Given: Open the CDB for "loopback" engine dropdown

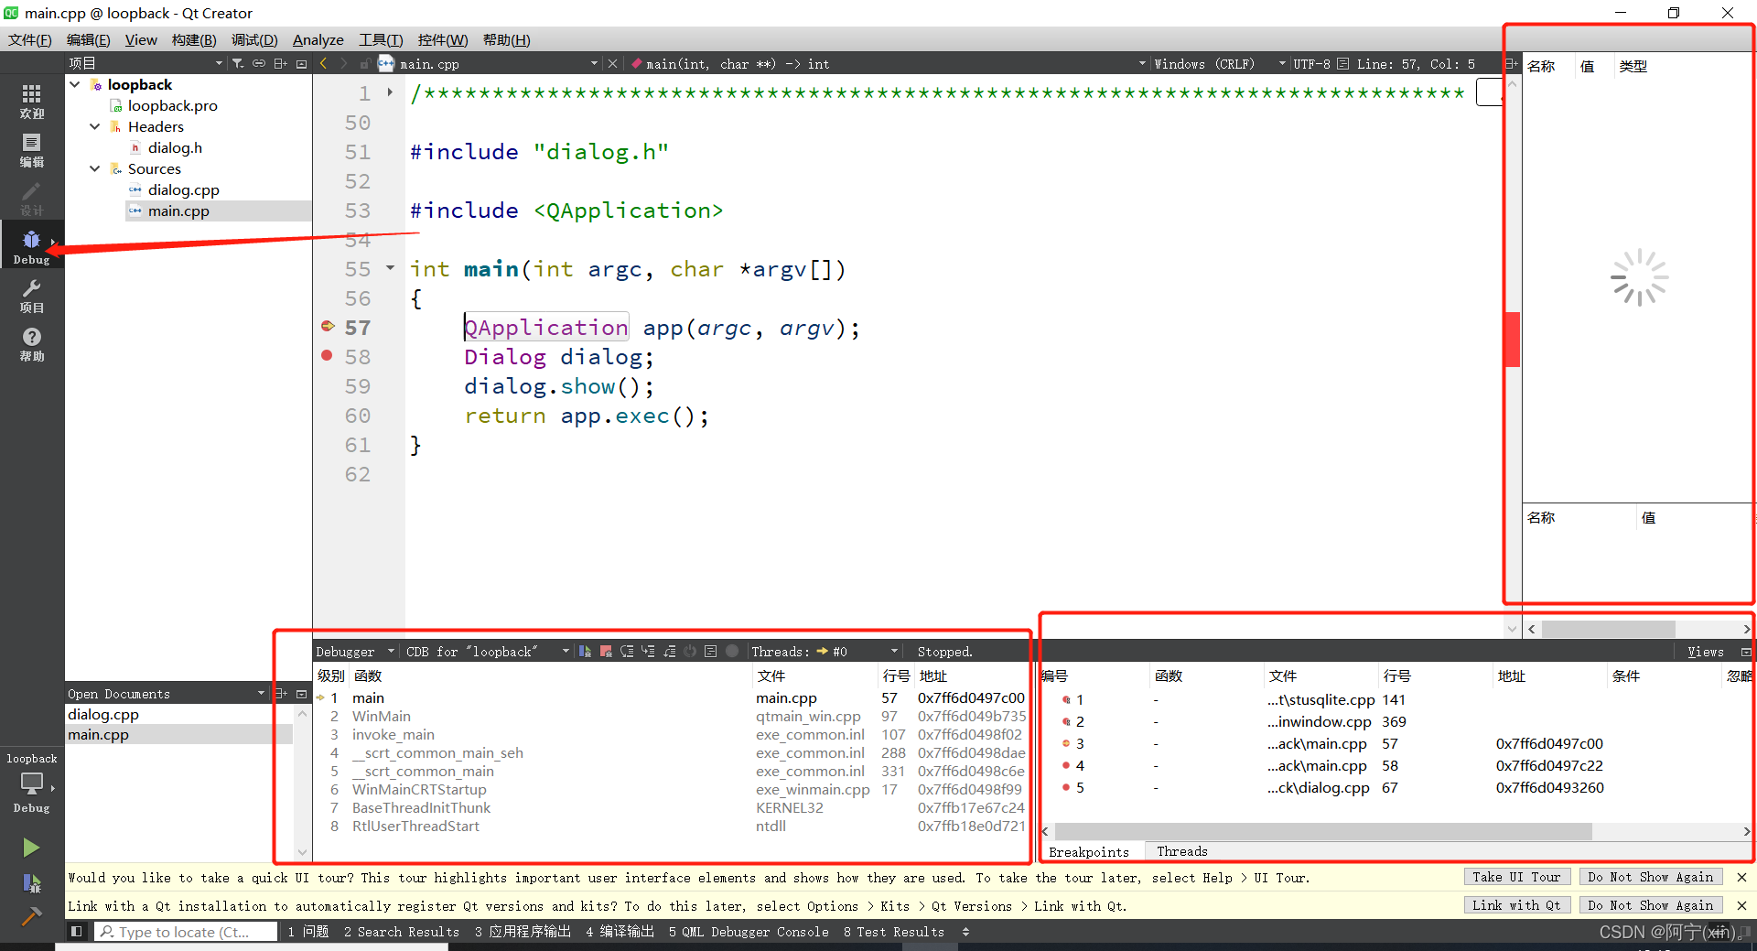Looking at the screenshot, I should point(487,651).
